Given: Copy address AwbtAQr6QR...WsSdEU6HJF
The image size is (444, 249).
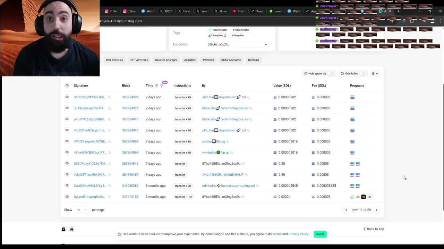Looking at the screenshot, I should pyautogui.click(x=246, y=175).
